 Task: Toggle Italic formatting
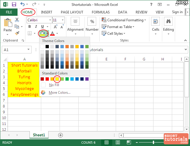pos(36,27)
